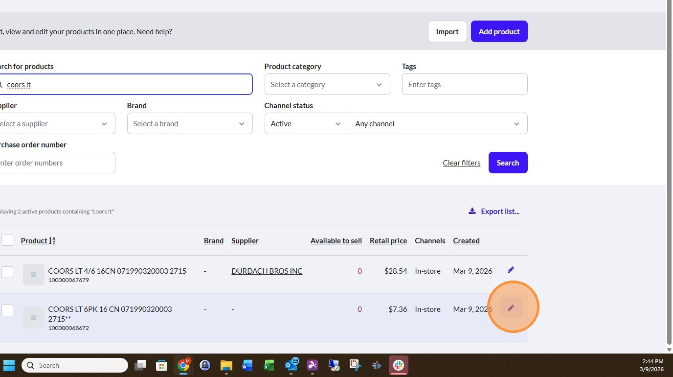This screenshot has height=377, width=673.
Task: Open Microsoft Word from the taskbar
Action: [247, 365]
